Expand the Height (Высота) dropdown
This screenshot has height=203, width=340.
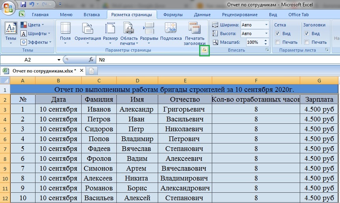[x=266, y=34]
